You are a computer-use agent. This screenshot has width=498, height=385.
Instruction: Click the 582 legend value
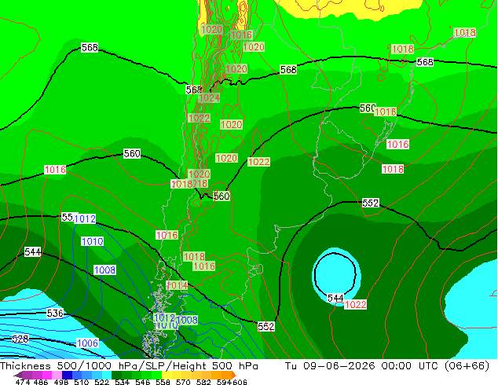coord(203,382)
